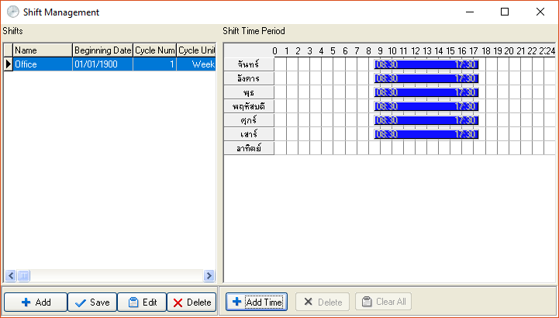
Task: Click the Cycle Num column header
Action: pos(155,50)
